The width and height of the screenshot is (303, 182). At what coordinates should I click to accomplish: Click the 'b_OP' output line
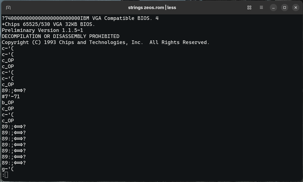click(8, 102)
